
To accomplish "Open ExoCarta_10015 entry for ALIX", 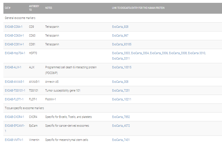I will 122,67.
